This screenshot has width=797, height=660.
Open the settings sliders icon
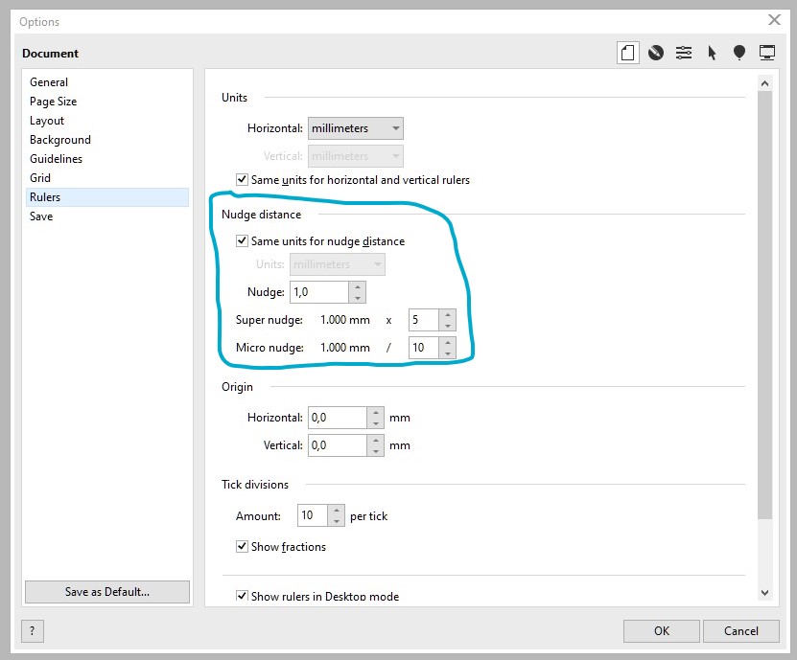pos(684,53)
